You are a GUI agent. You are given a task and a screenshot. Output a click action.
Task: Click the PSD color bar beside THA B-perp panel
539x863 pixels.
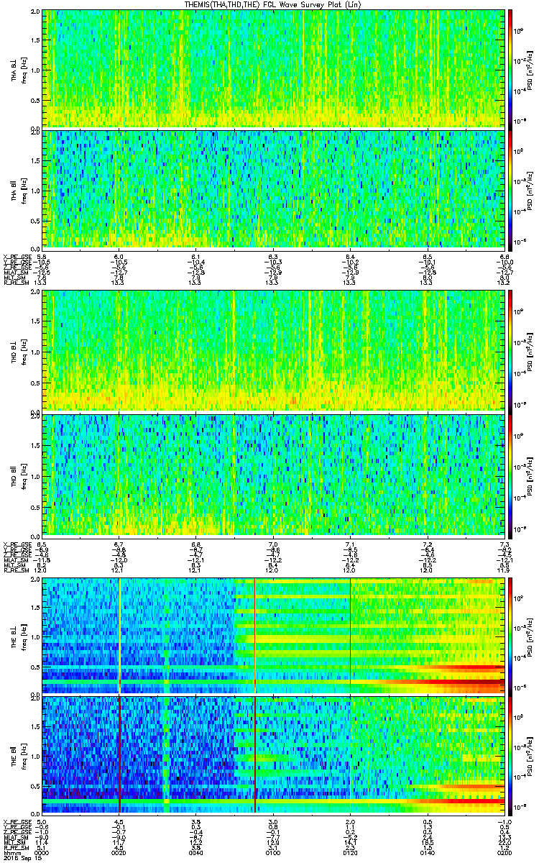click(x=510, y=69)
